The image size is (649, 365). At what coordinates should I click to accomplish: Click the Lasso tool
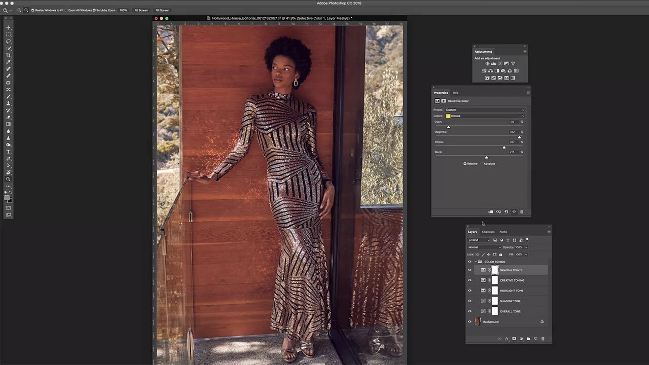point(8,41)
